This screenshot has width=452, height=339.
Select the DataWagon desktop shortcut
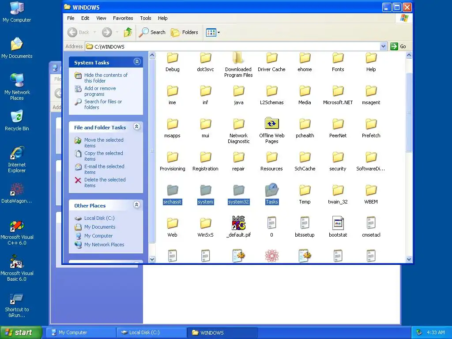(17, 193)
